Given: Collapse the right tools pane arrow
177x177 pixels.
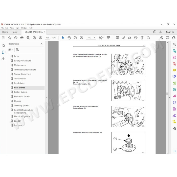Looking at the screenshot, I should point(170,98).
